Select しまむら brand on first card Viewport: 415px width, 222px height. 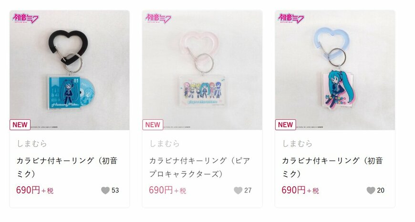[32, 144]
